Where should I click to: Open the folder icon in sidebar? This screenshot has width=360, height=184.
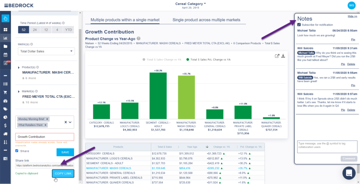[5, 47]
